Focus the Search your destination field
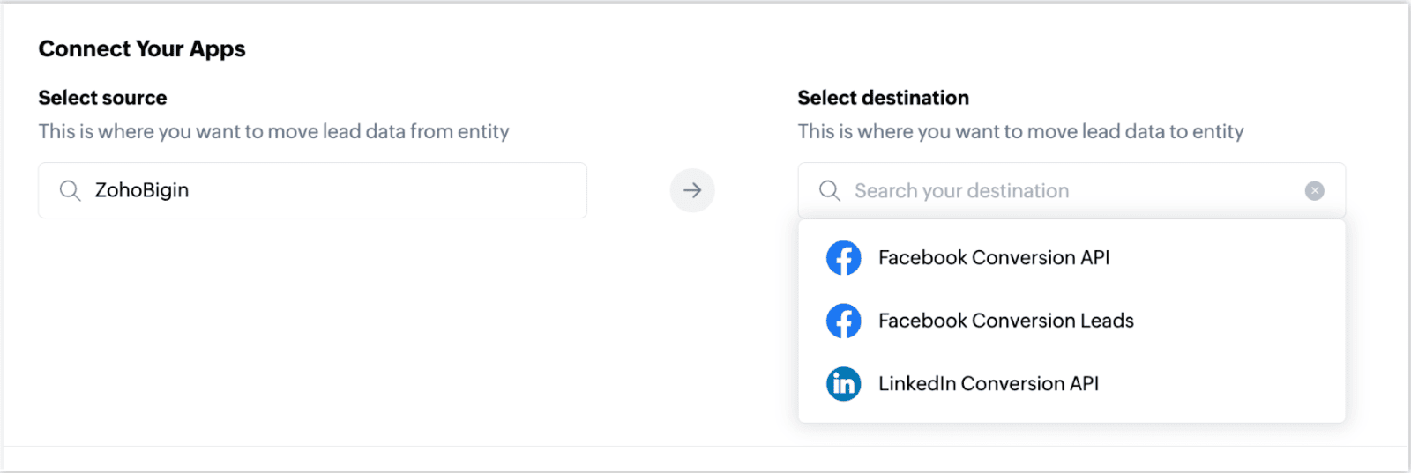This screenshot has width=1411, height=473. [x=1071, y=190]
